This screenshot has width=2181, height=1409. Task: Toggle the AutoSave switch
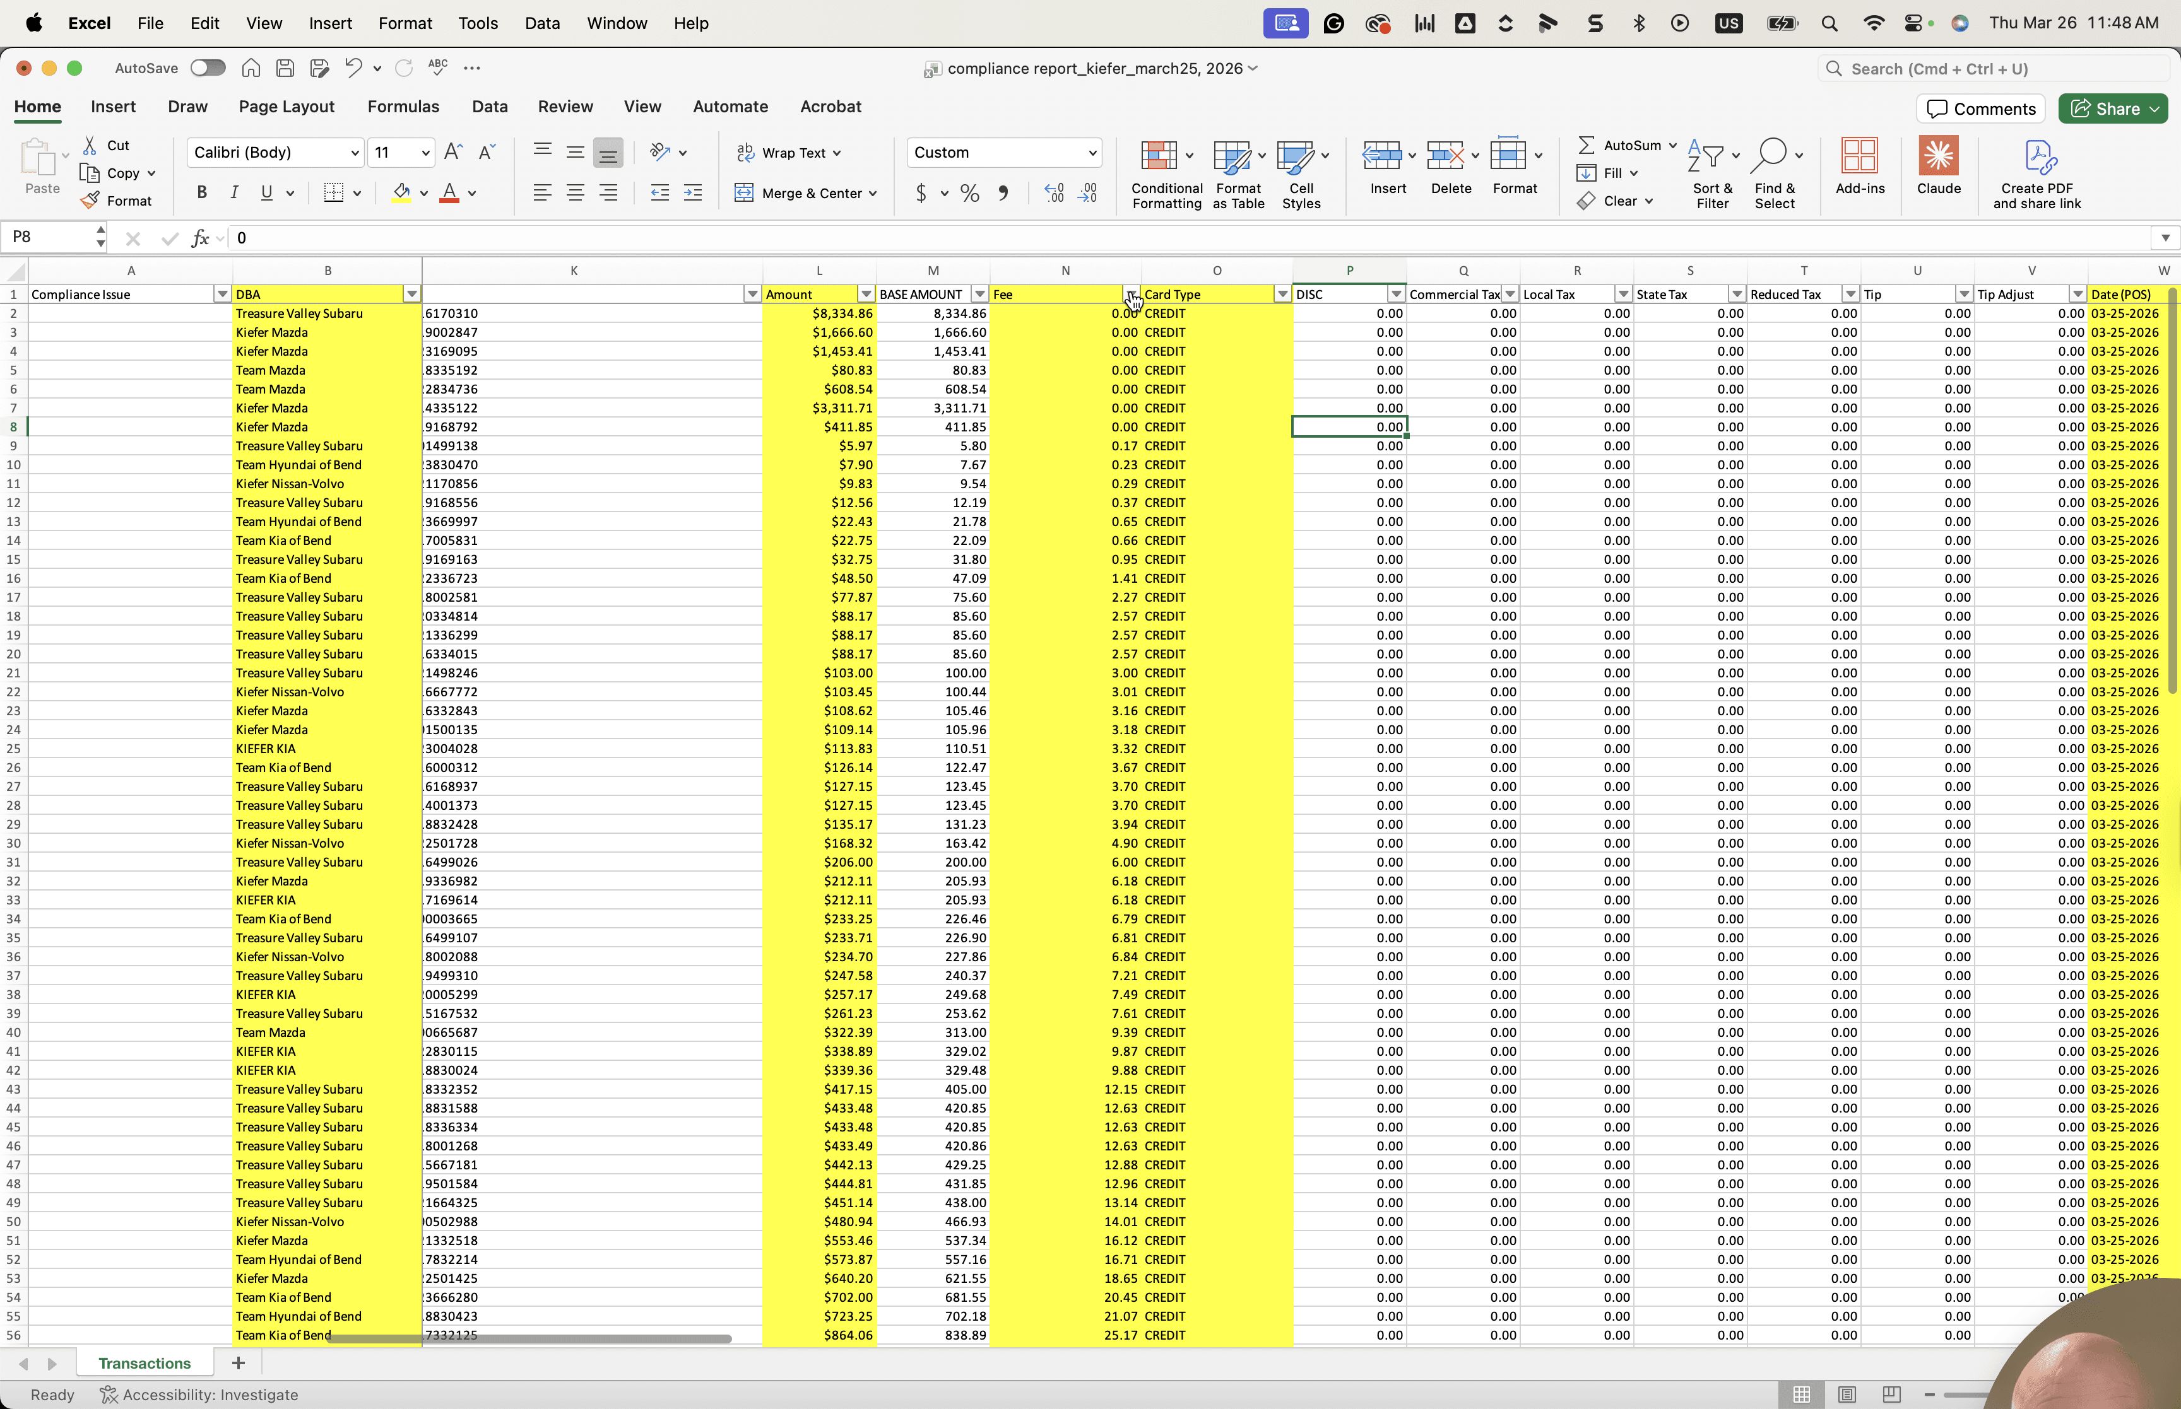(208, 67)
